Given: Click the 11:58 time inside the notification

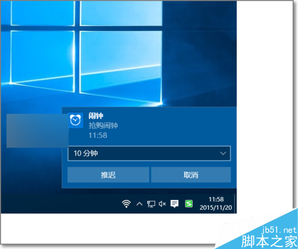Looking at the screenshot, I should (98, 135).
